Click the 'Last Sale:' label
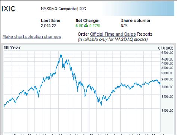Screen dimensions: 177x135 (51, 21)
